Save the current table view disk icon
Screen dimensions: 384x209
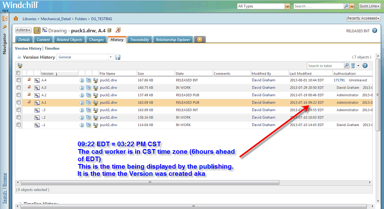coord(118,57)
